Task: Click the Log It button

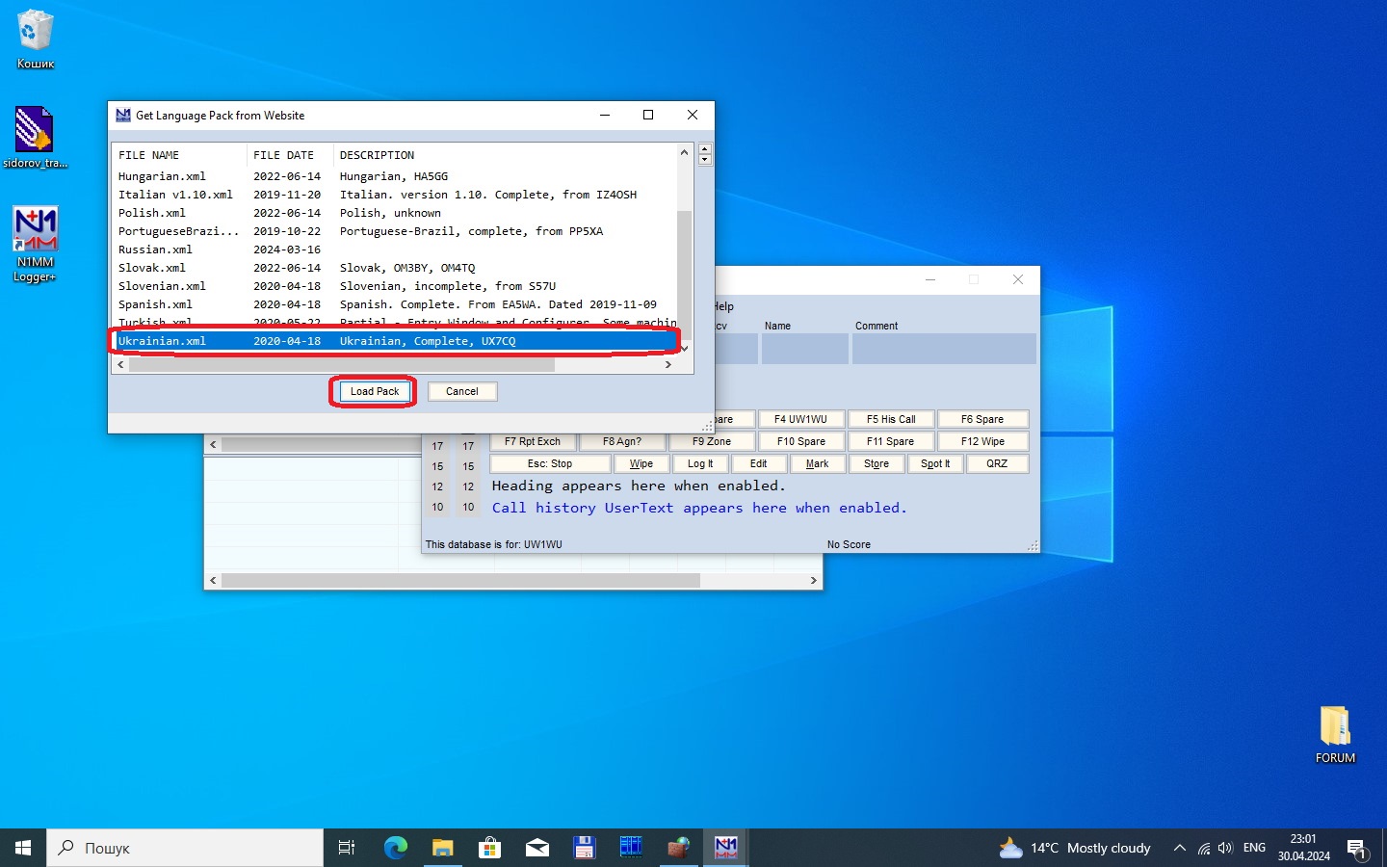Action: (x=700, y=463)
